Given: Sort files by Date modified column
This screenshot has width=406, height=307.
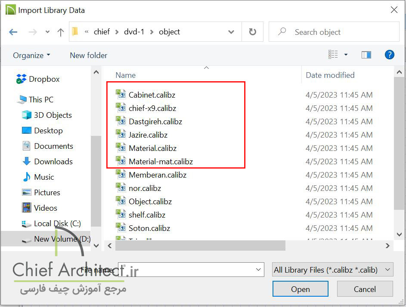Looking at the screenshot, I should coord(330,75).
